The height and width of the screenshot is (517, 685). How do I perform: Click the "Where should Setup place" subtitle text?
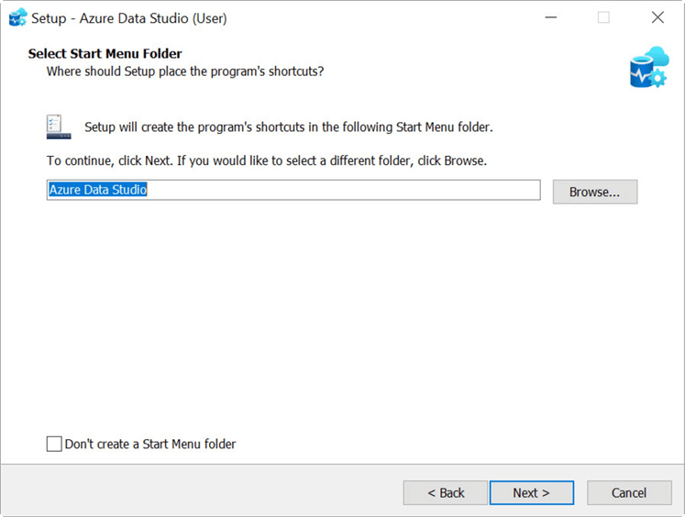pyautogui.click(x=185, y=71)
